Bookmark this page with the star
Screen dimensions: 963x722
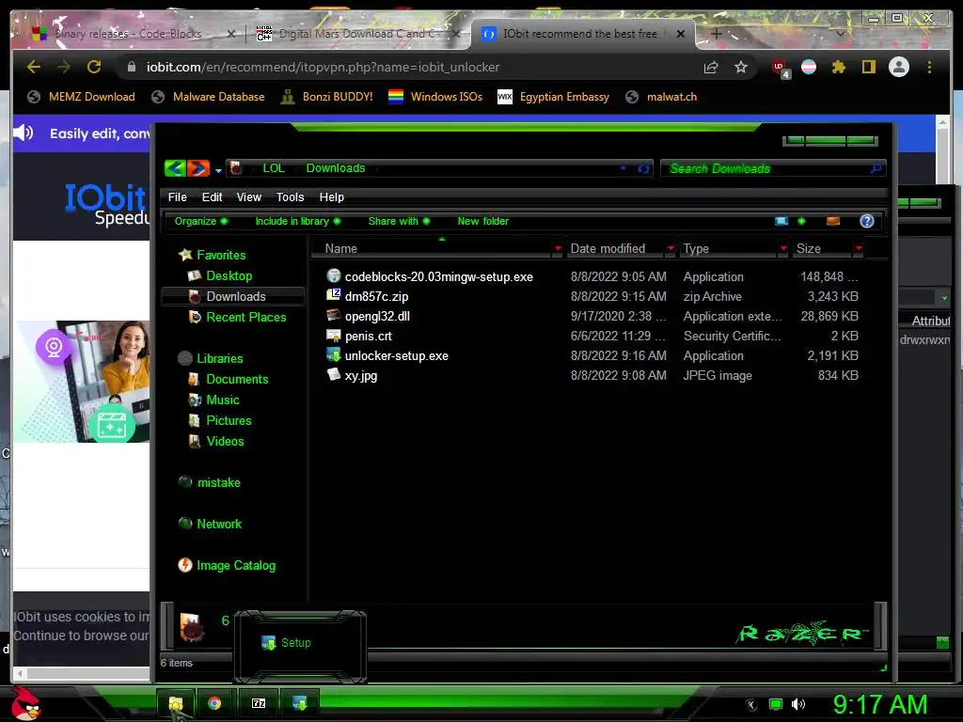741,67
